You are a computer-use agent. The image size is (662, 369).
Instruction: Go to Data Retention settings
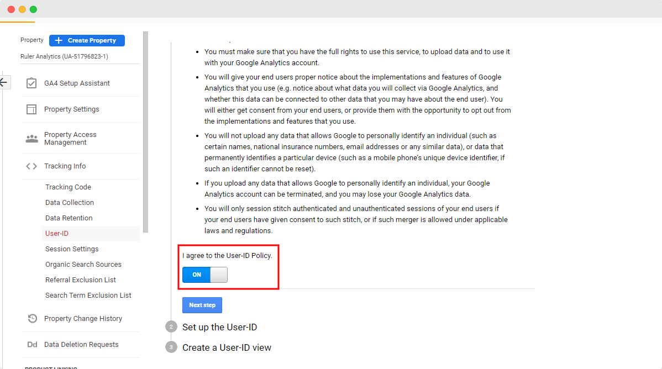pyautogui.click(x=69, y=218)
